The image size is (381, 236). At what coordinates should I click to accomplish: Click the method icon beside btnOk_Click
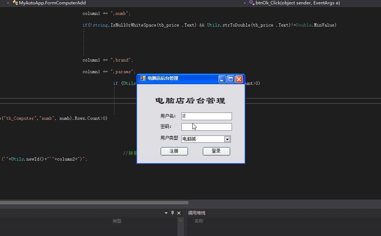pos(252,3)
